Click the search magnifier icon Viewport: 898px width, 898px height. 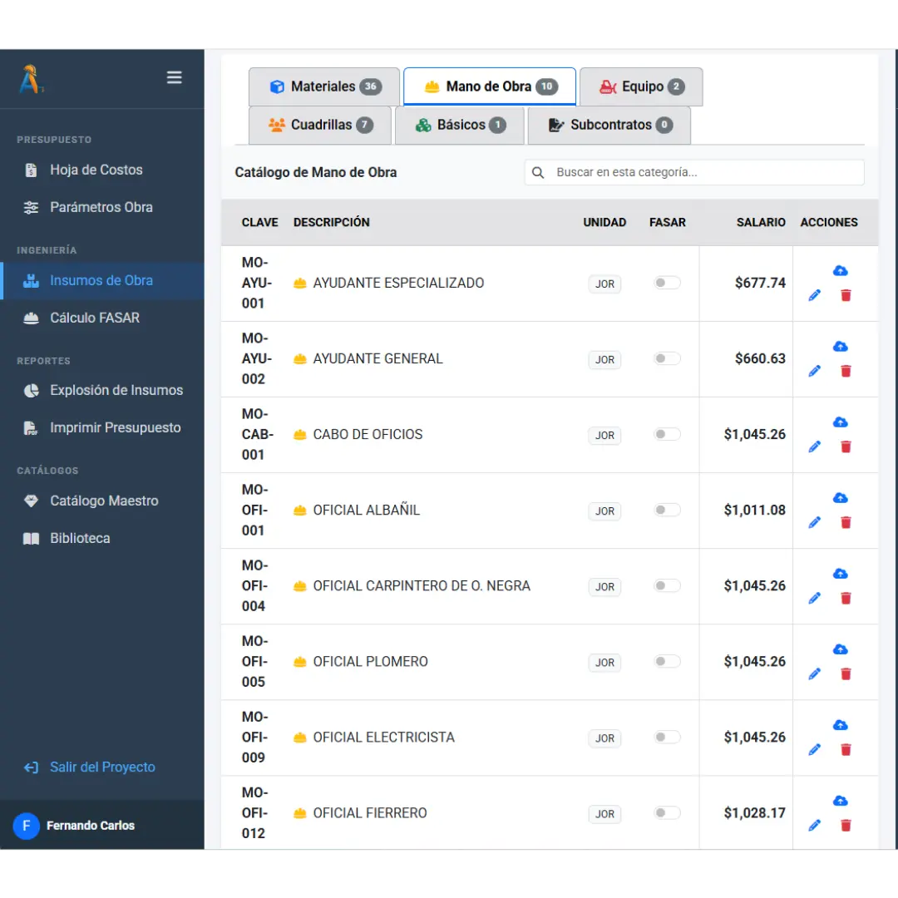(x=538, y=172)
